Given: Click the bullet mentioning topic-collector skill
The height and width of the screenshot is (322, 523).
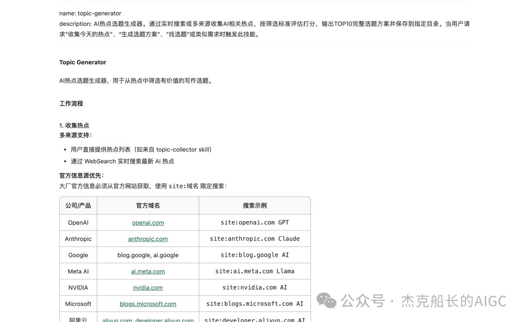Looking at the screenshot, I should coord(141,150).
